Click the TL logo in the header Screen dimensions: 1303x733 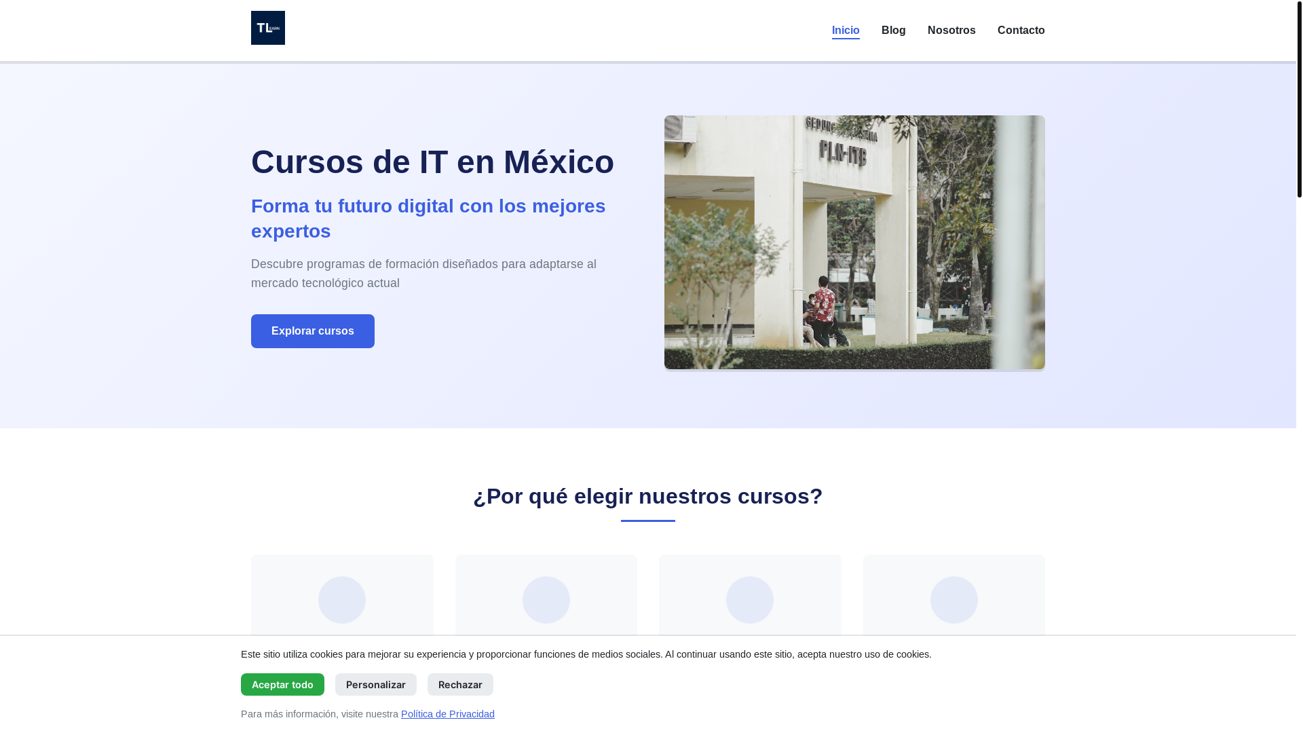tap(268, 28)
